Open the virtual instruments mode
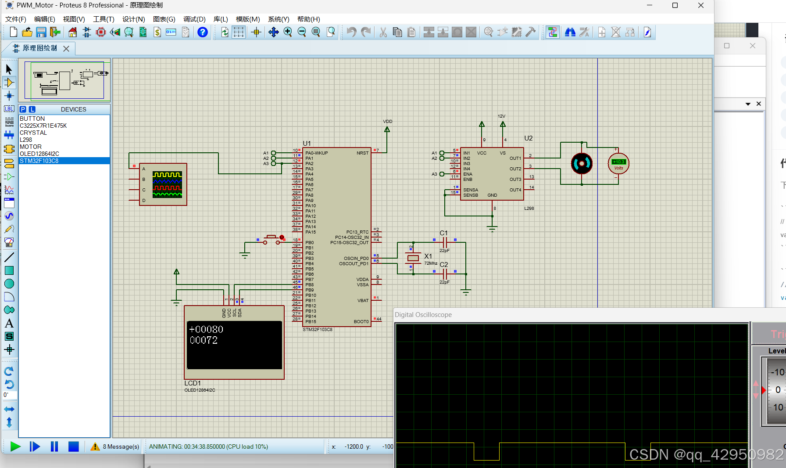 click(x=9, y=242)
